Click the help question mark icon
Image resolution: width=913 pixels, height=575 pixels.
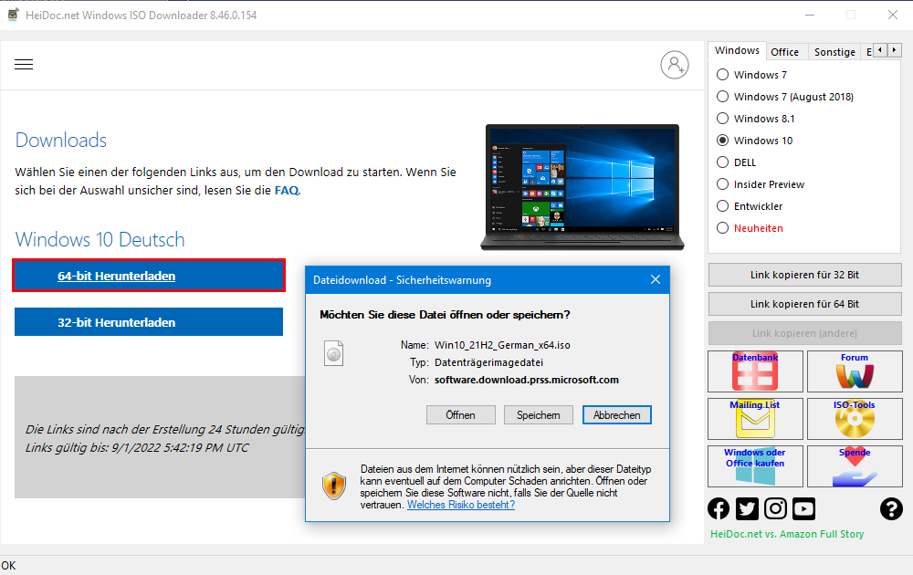pyautogui.click(x=891, y=508)
